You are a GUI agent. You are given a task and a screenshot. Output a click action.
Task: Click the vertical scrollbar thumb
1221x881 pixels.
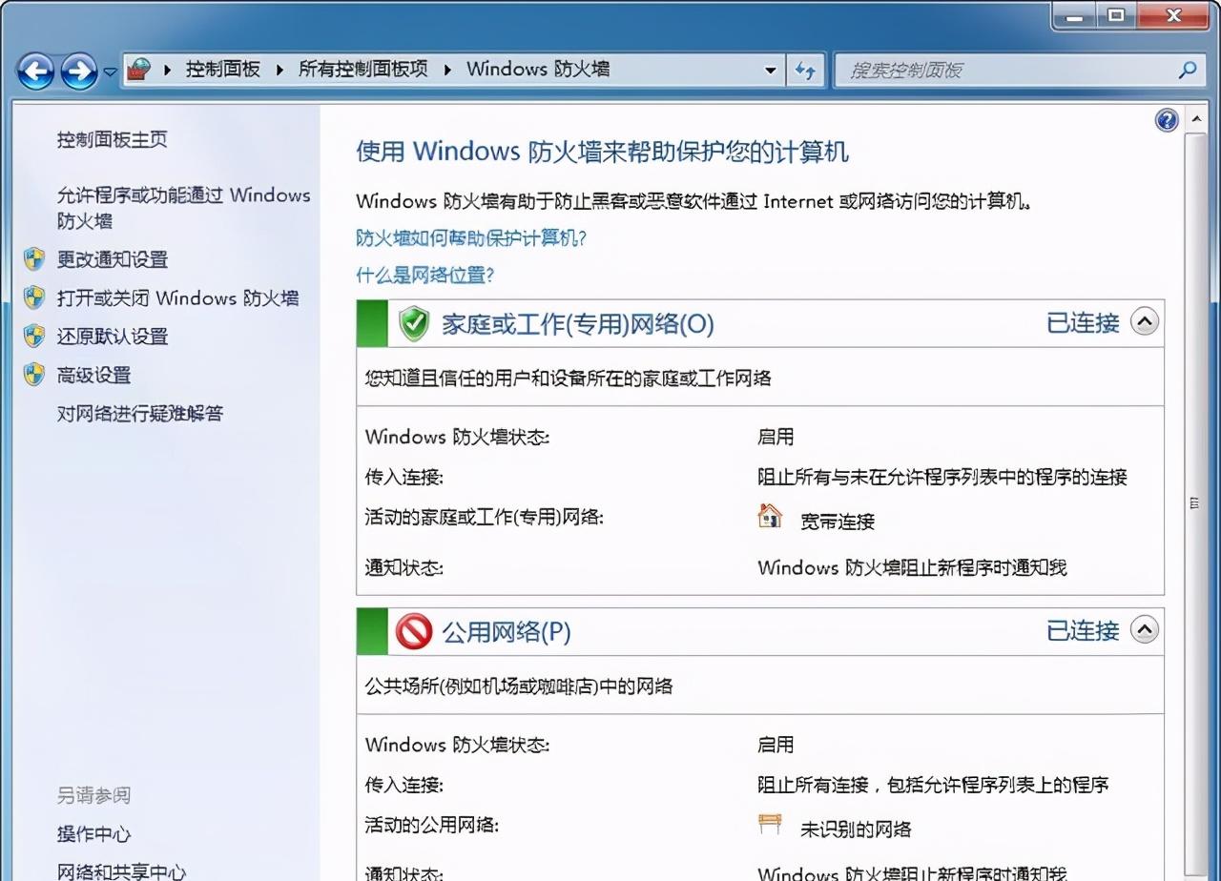pyautogui.click(x=1194, y=502)
